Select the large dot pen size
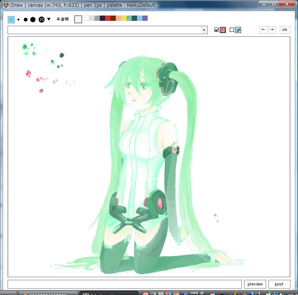 [33, 19]
